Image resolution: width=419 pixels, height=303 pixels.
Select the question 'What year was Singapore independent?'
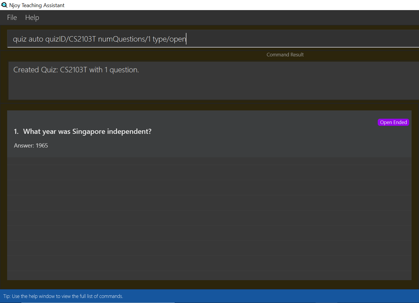[87, 131]
